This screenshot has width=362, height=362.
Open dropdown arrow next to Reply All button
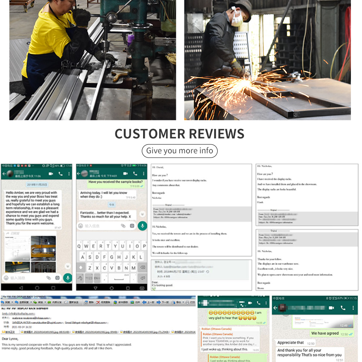coord(31,302)
